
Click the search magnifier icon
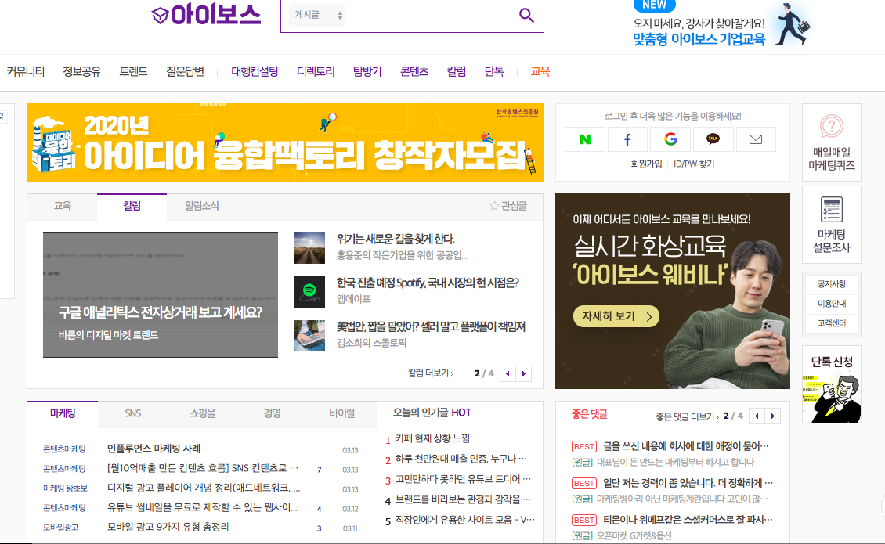tap(526, 15)
